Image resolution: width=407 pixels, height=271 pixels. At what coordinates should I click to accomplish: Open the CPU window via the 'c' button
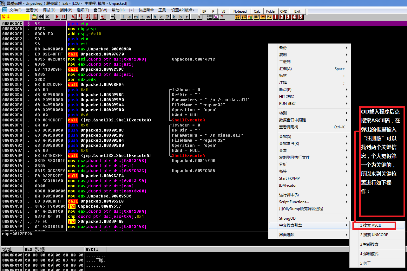click(161, 17)
